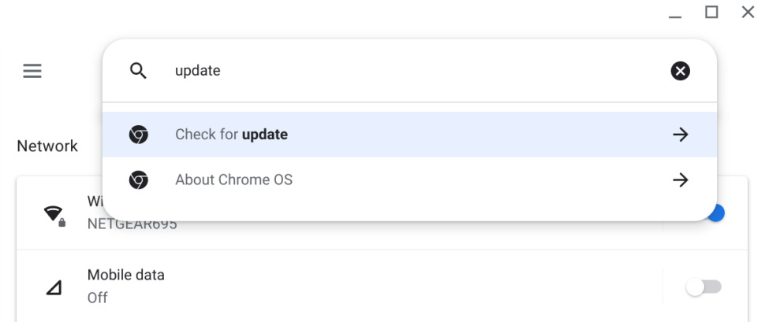Image resolution: width=765 pixels, height=322 pixels.
Task: Click Chrome icon beside About Chrome OS
Action: coord(139,180)
